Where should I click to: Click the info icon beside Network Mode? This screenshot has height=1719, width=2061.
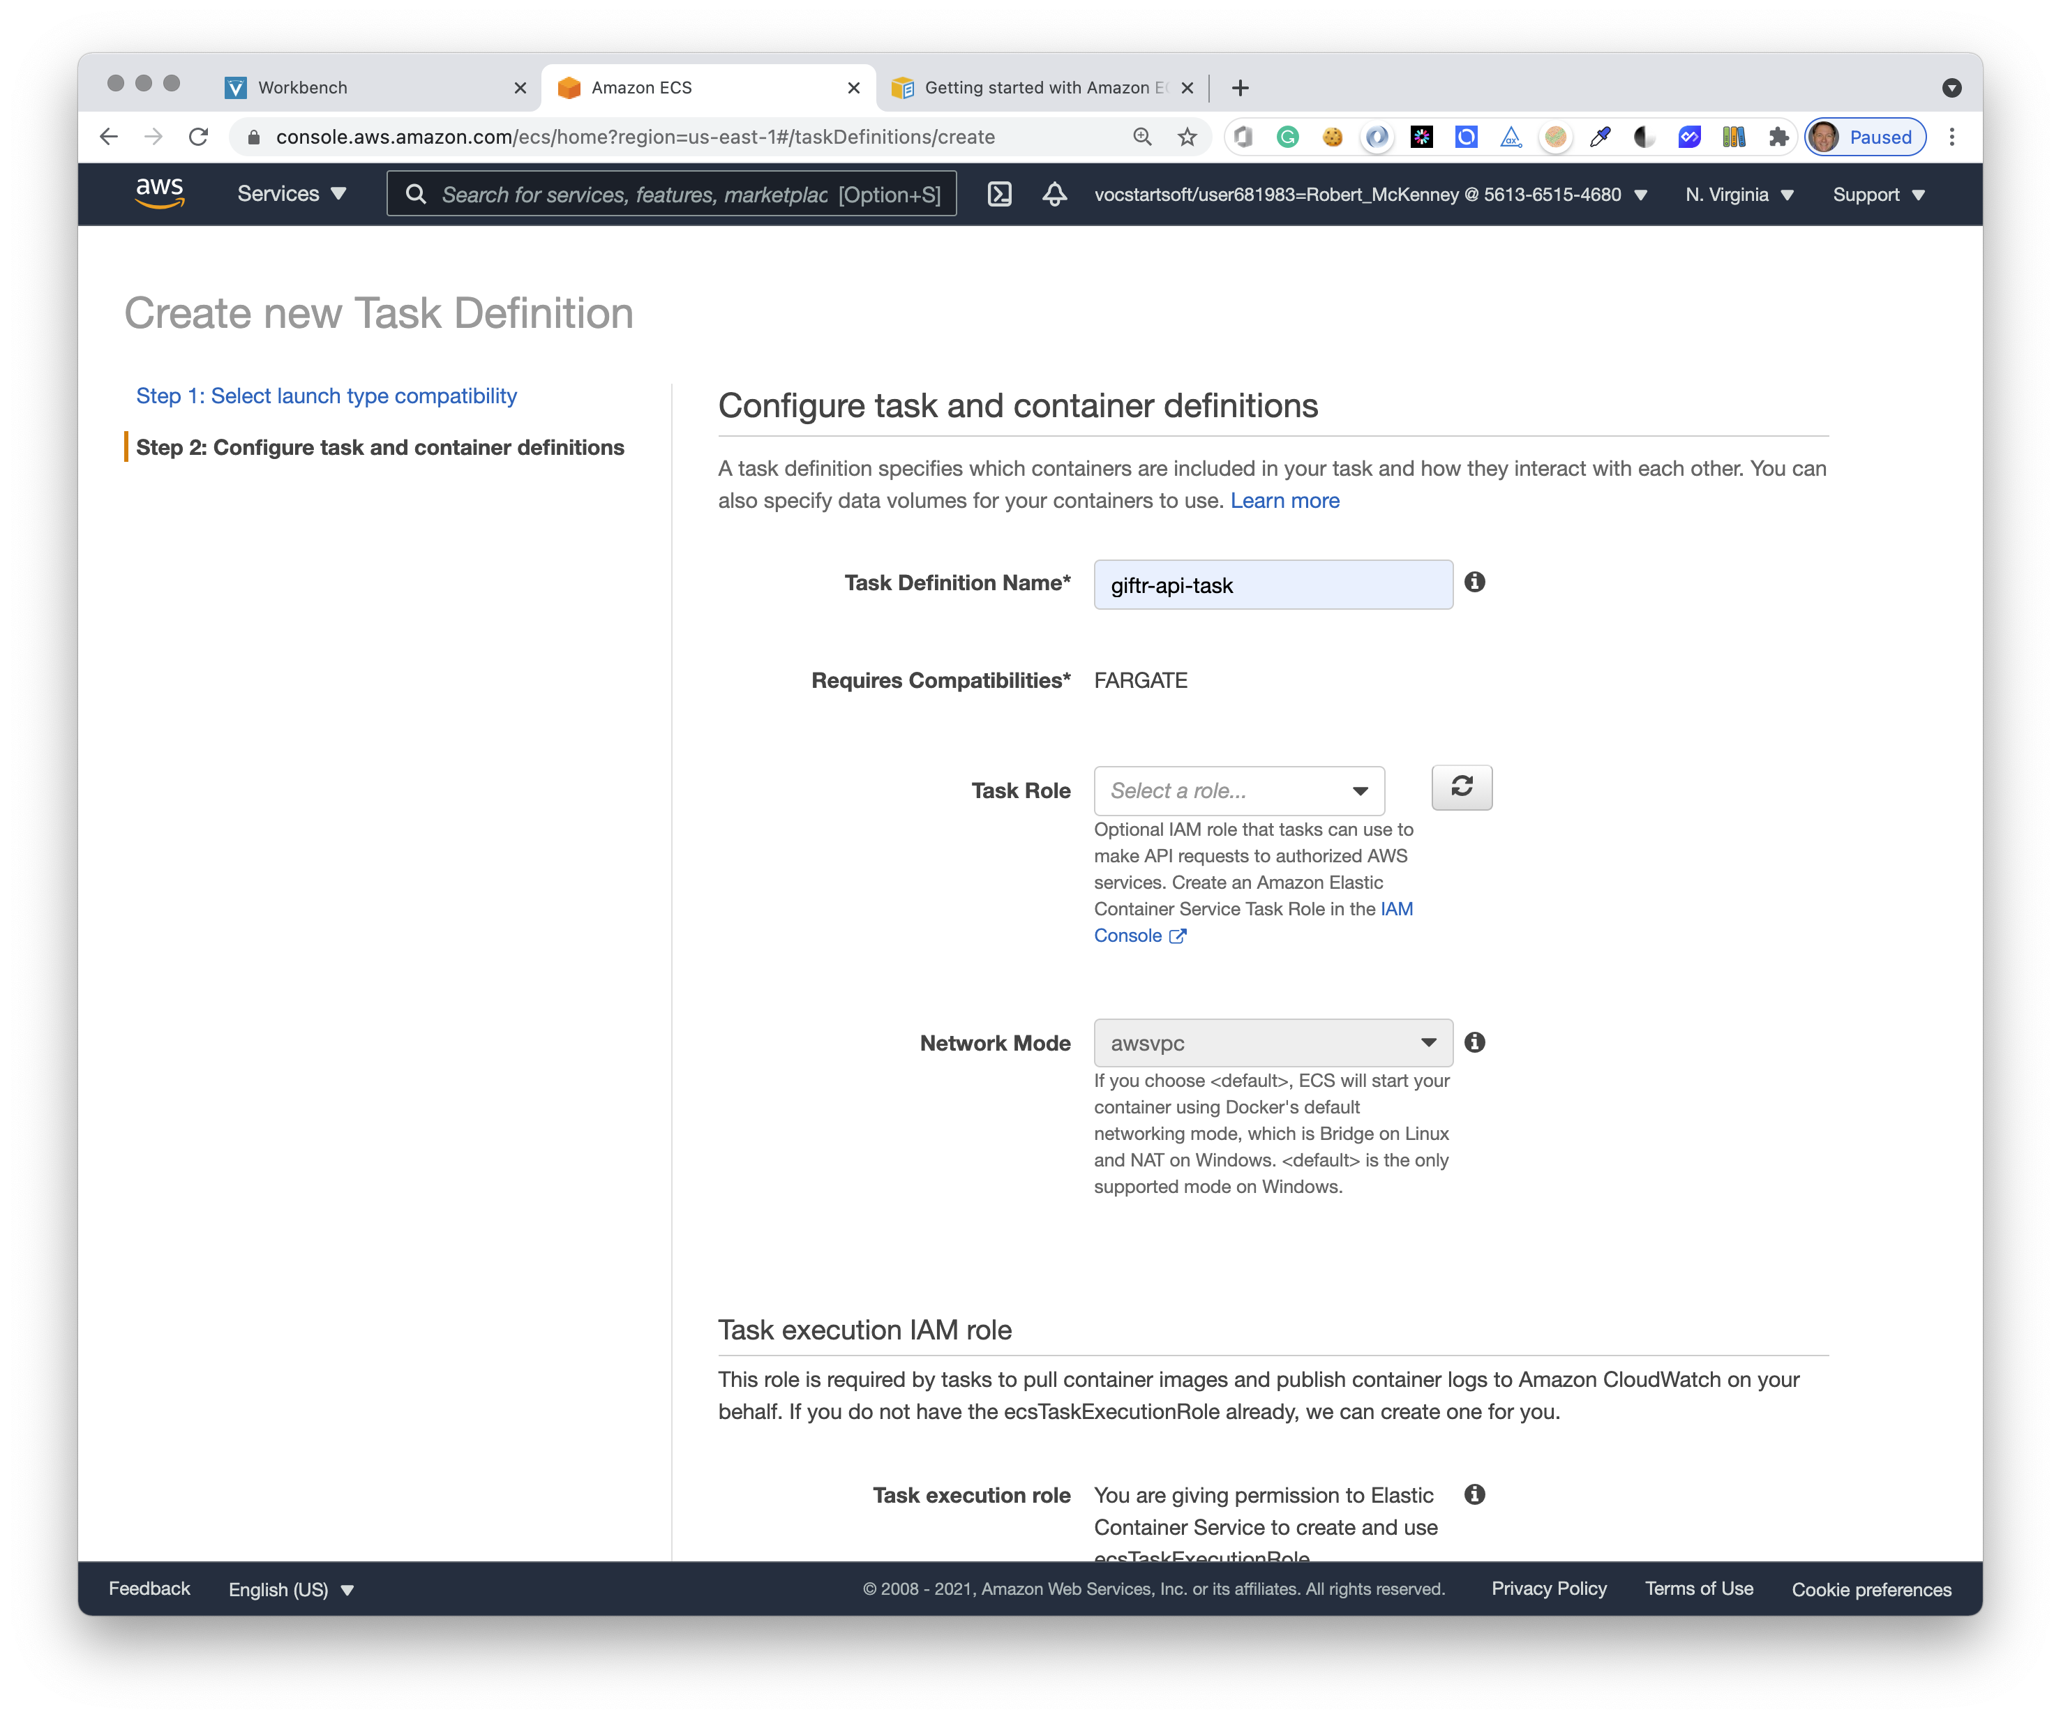point(1474,1042)
